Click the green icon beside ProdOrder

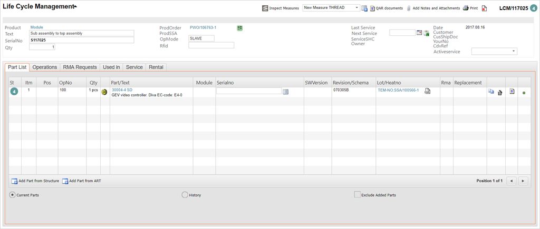(239, 27)
